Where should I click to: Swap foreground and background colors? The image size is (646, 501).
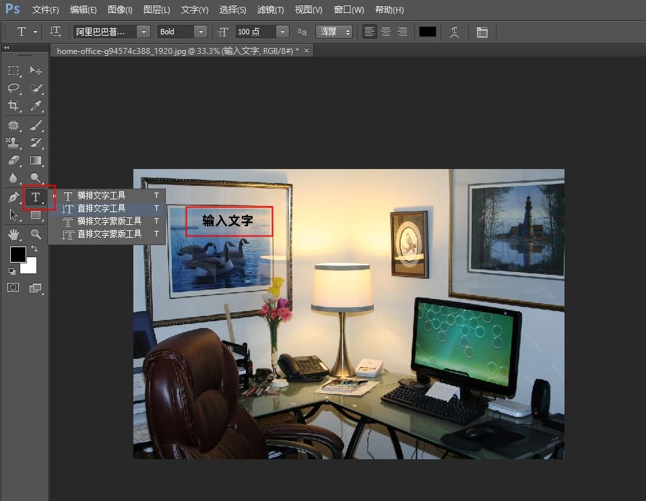pyautogui.click(x=34, y=249)
